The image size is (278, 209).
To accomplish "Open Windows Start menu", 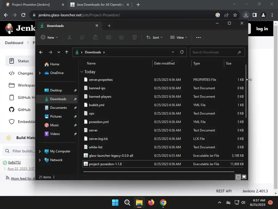I will pos(115,202).
